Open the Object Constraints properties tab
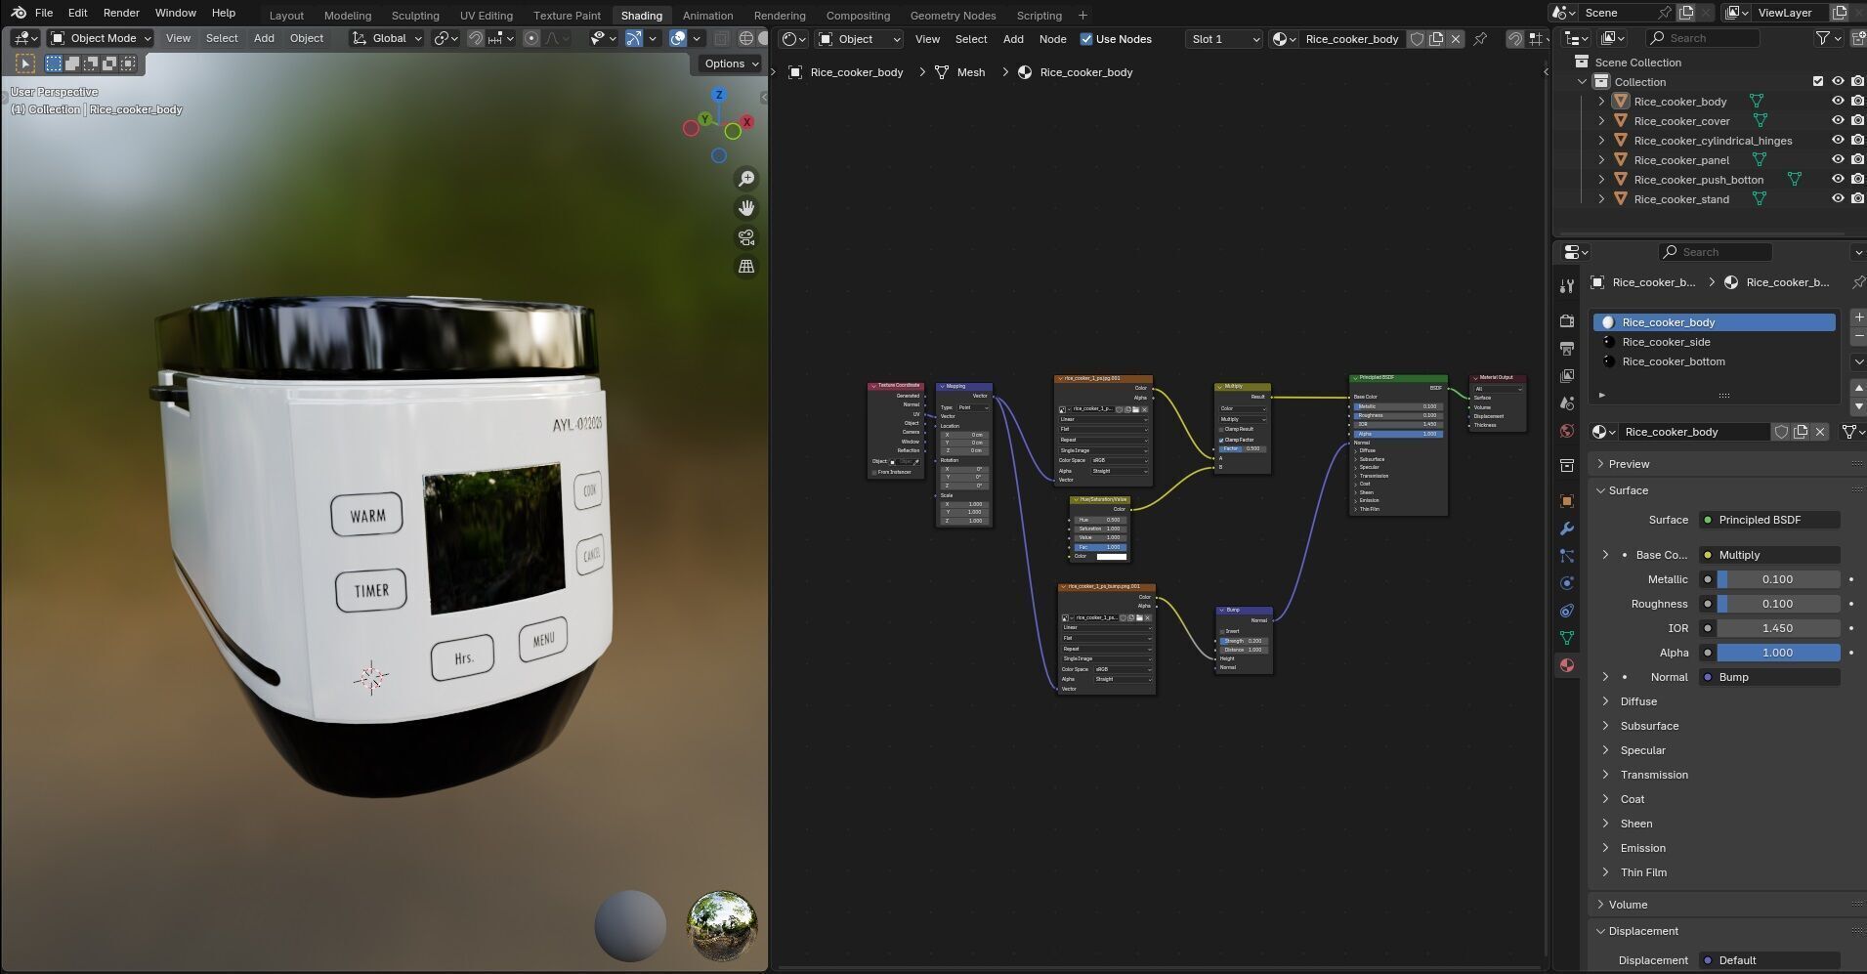 point(1567,611)
